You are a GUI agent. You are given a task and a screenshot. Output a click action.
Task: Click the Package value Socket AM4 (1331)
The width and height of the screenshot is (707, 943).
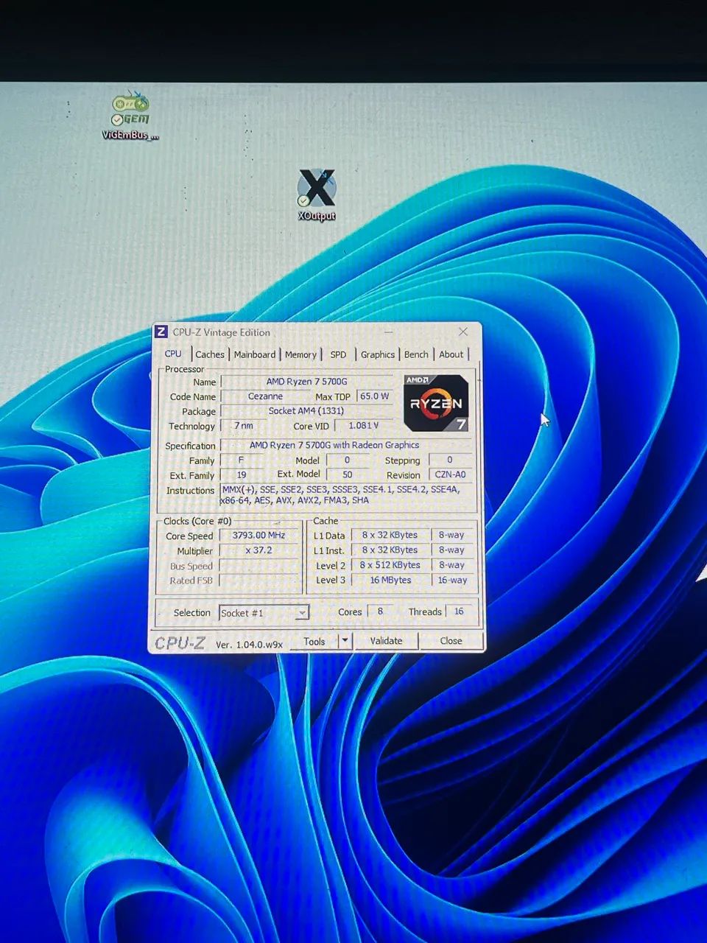coord(307,411)
